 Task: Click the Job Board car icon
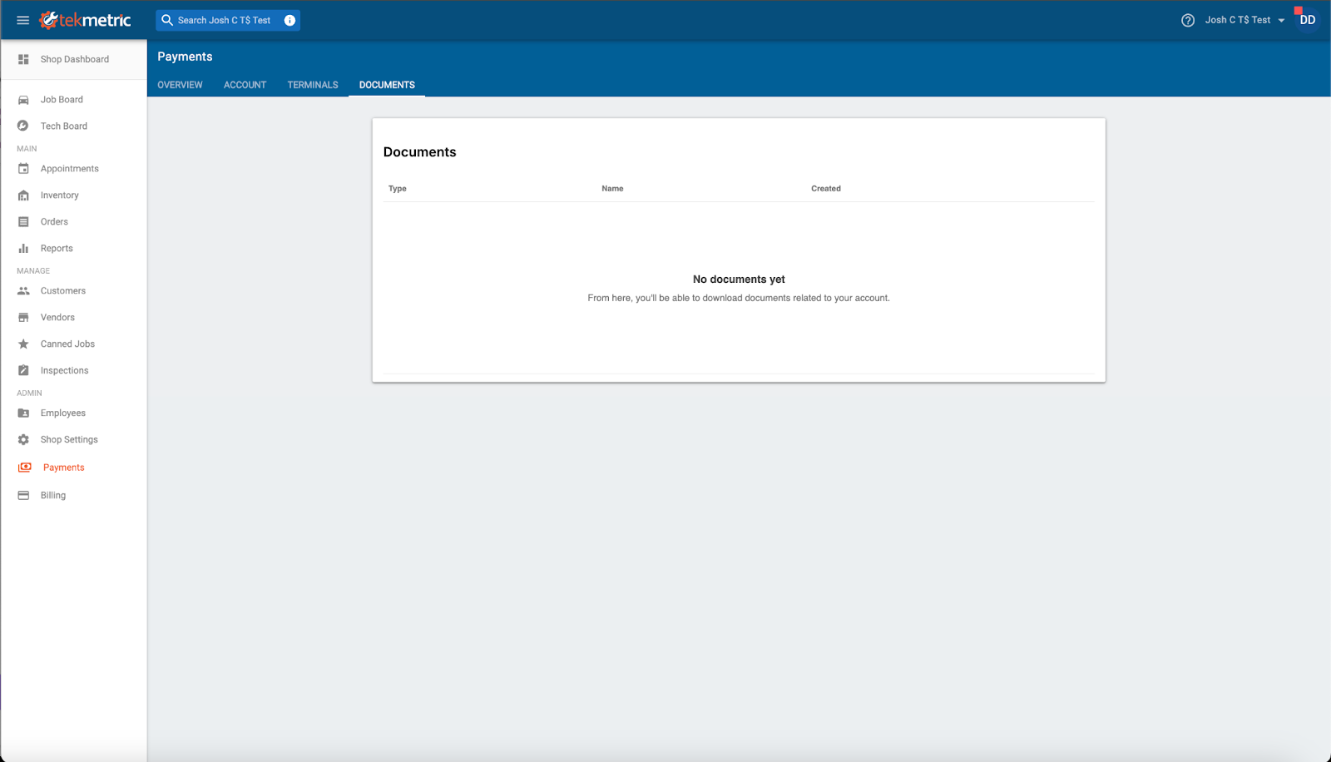(x=23, y=100)
